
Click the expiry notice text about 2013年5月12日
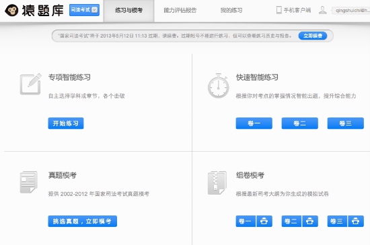(x=175, y=36)
